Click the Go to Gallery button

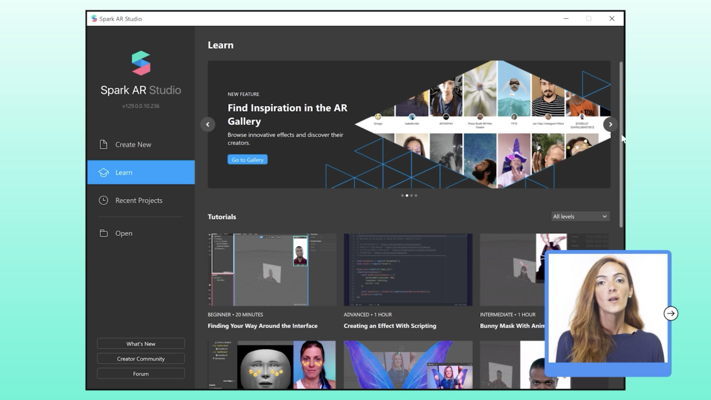(x=248, y=160)
